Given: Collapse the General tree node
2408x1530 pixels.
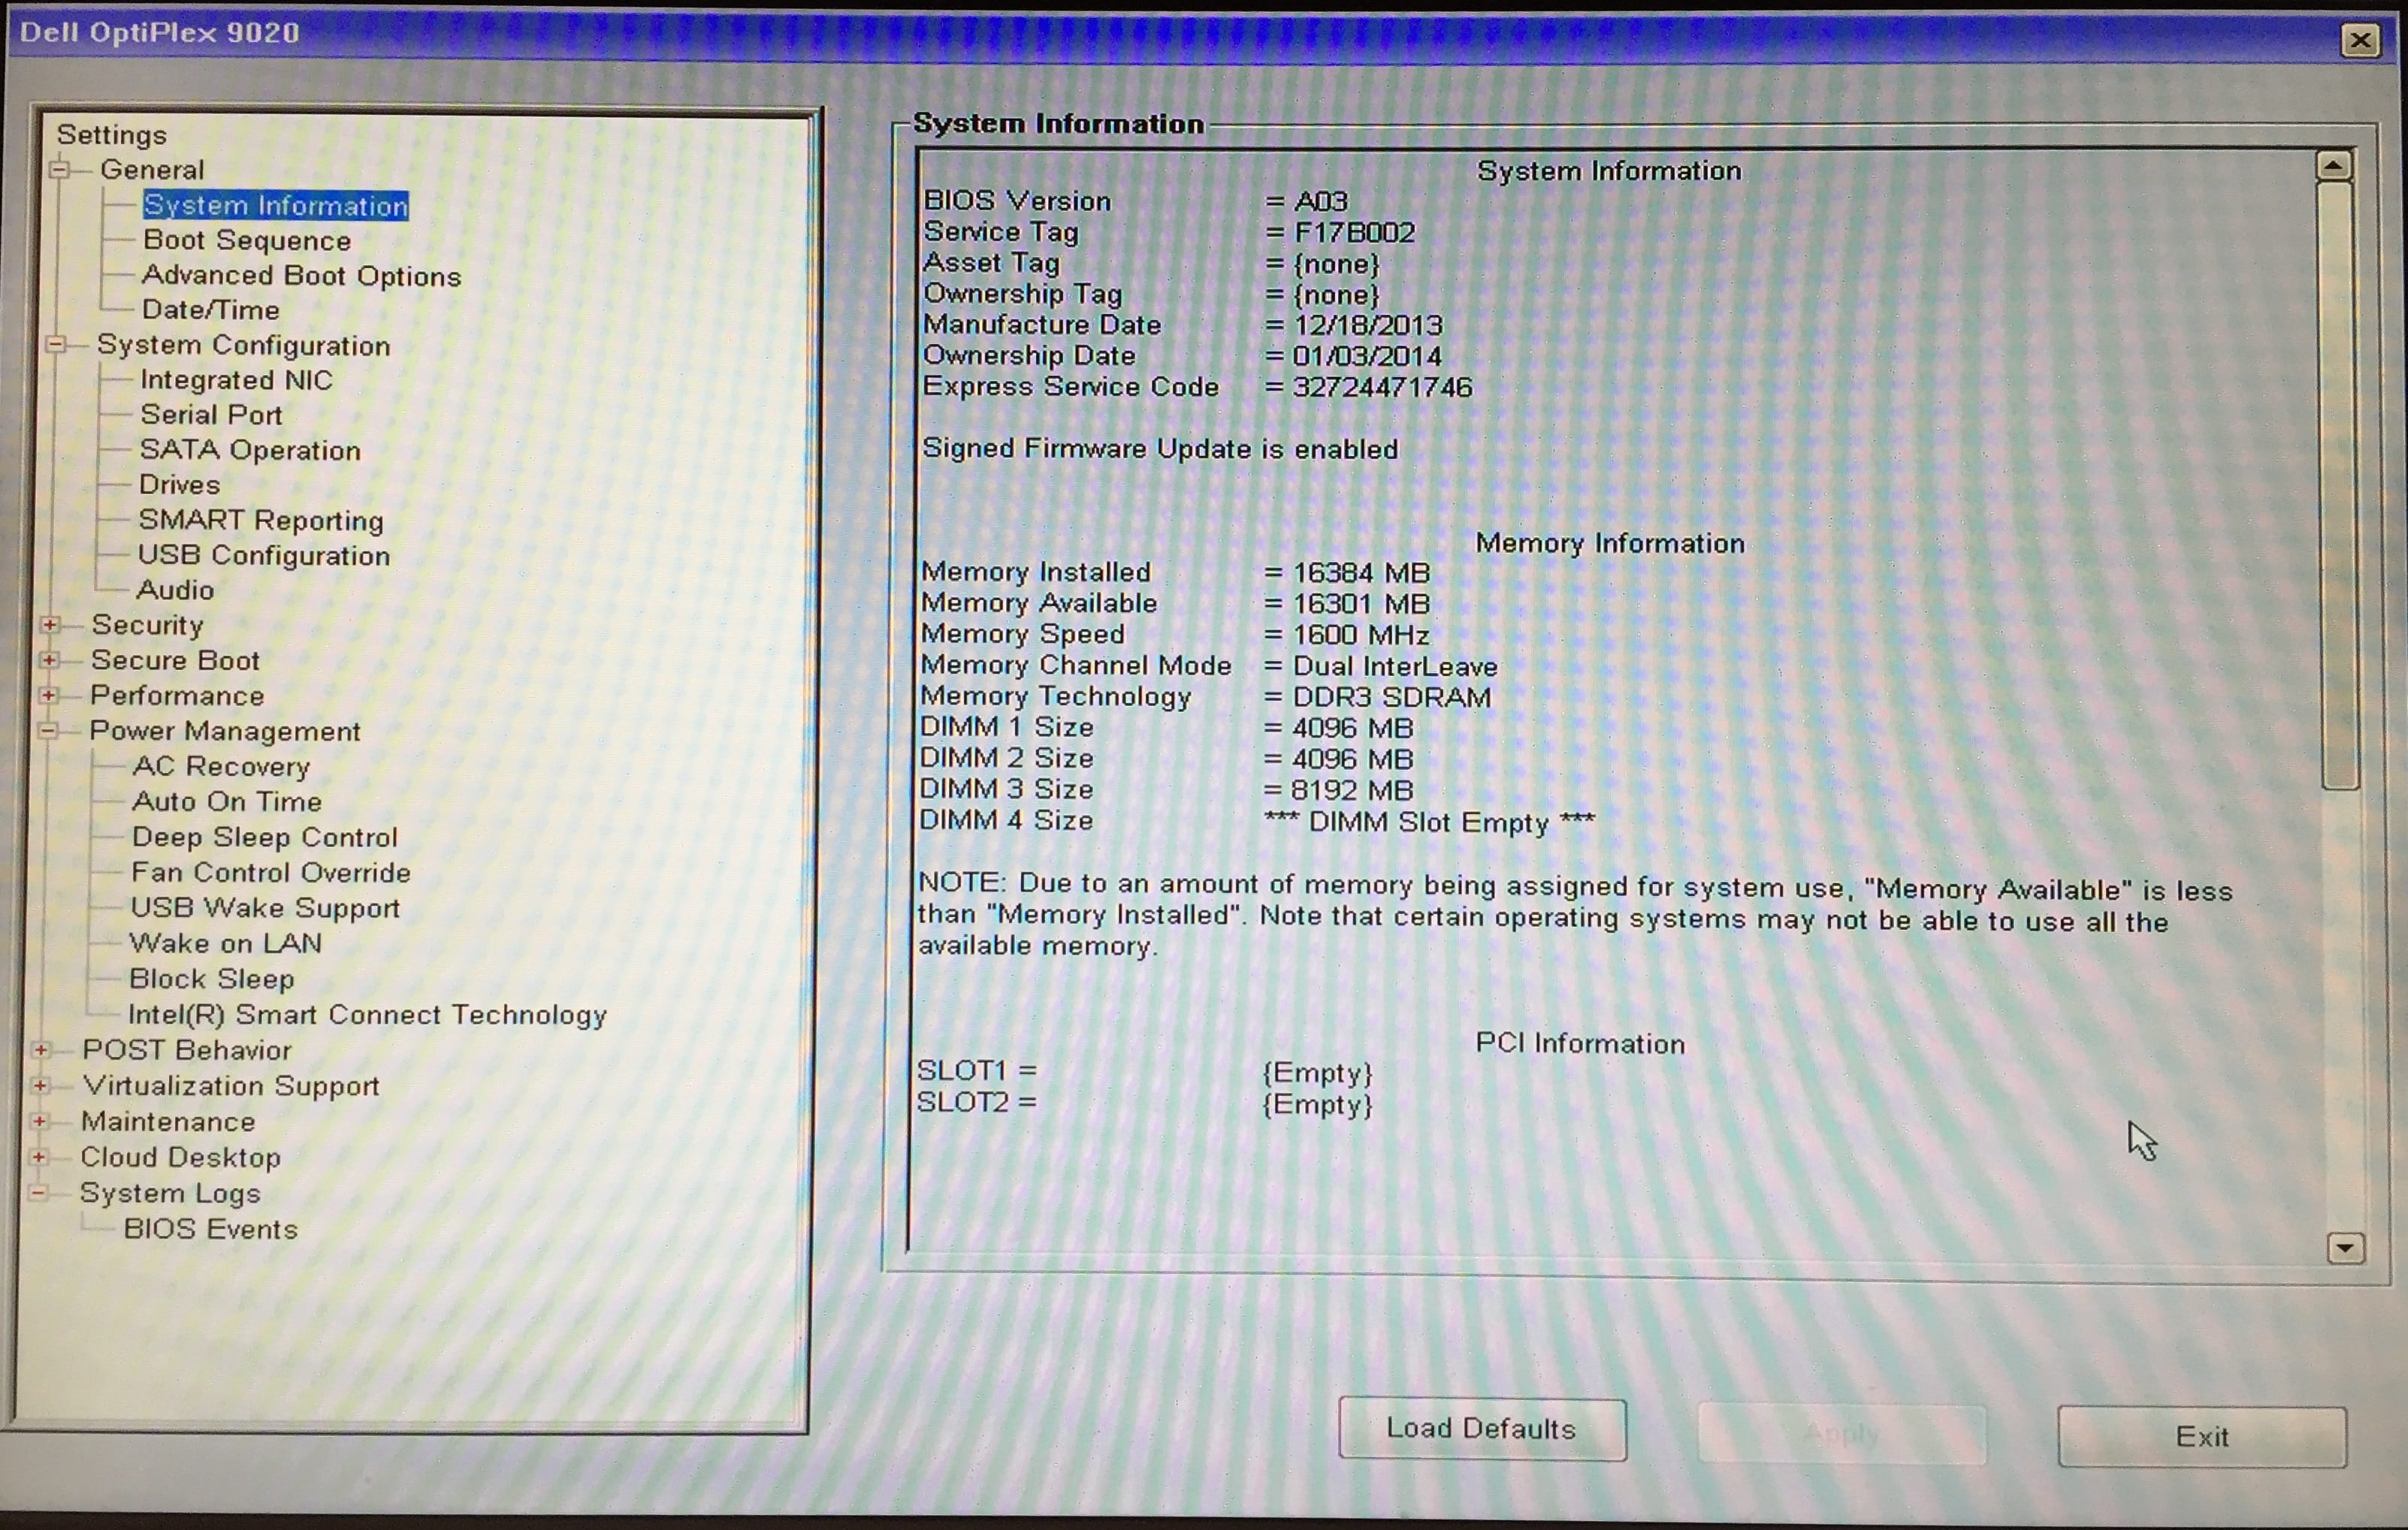Looking at the screenshot, I should [x=60, y=170].
